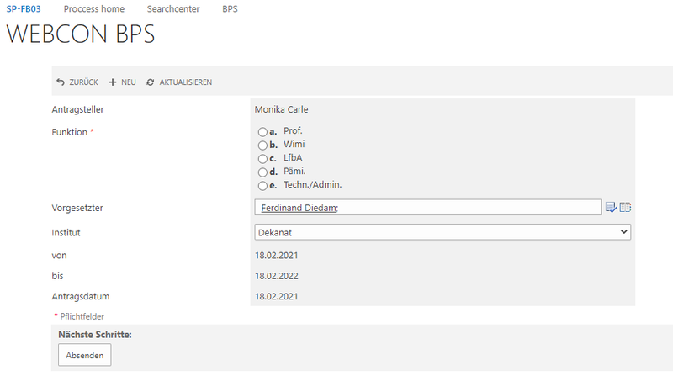673x381 pixels.
Task: Click the WEBCON BPS page title
Action: click(x=81, y=34)
